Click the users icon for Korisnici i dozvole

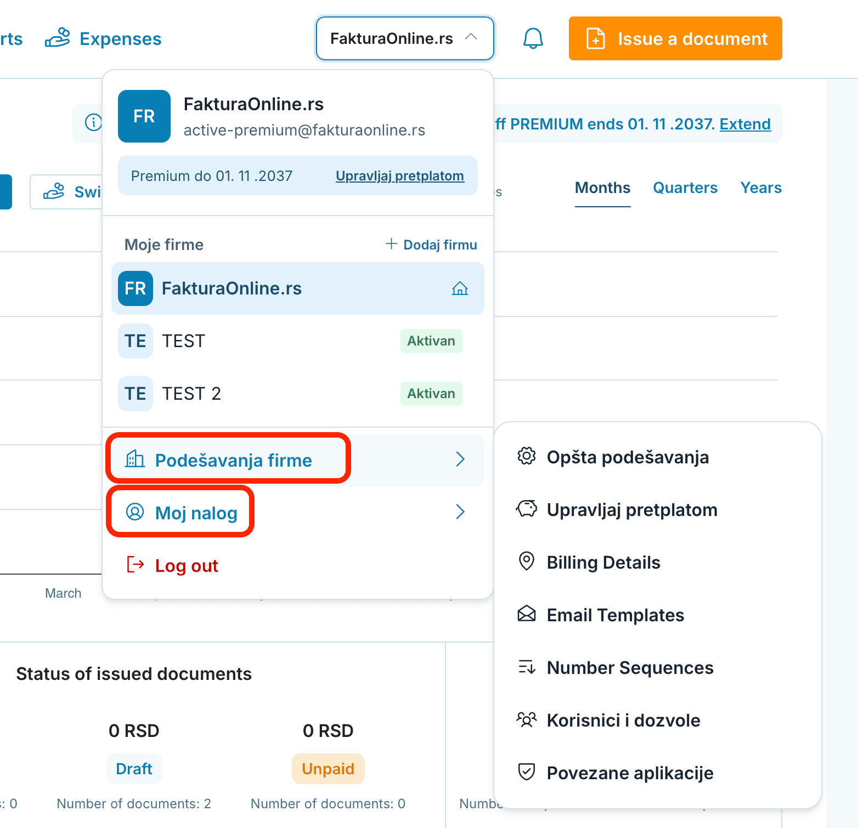[x=527, y=719]
